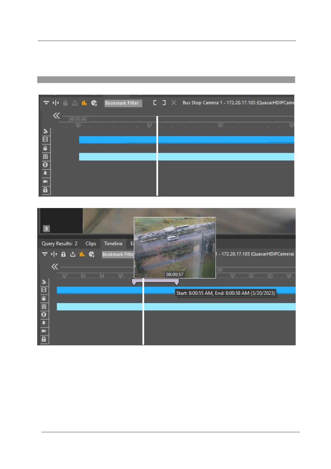The height and width of the screenshot is (469, 331).
Task: Click the export icon in the lower timeline toolbar
Action: (73, 254)
